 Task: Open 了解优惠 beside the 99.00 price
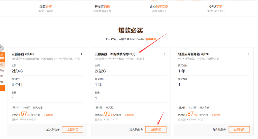click(129, 115)
